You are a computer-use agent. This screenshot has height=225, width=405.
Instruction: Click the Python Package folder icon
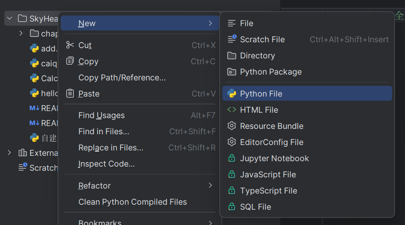tap(232, 72)
